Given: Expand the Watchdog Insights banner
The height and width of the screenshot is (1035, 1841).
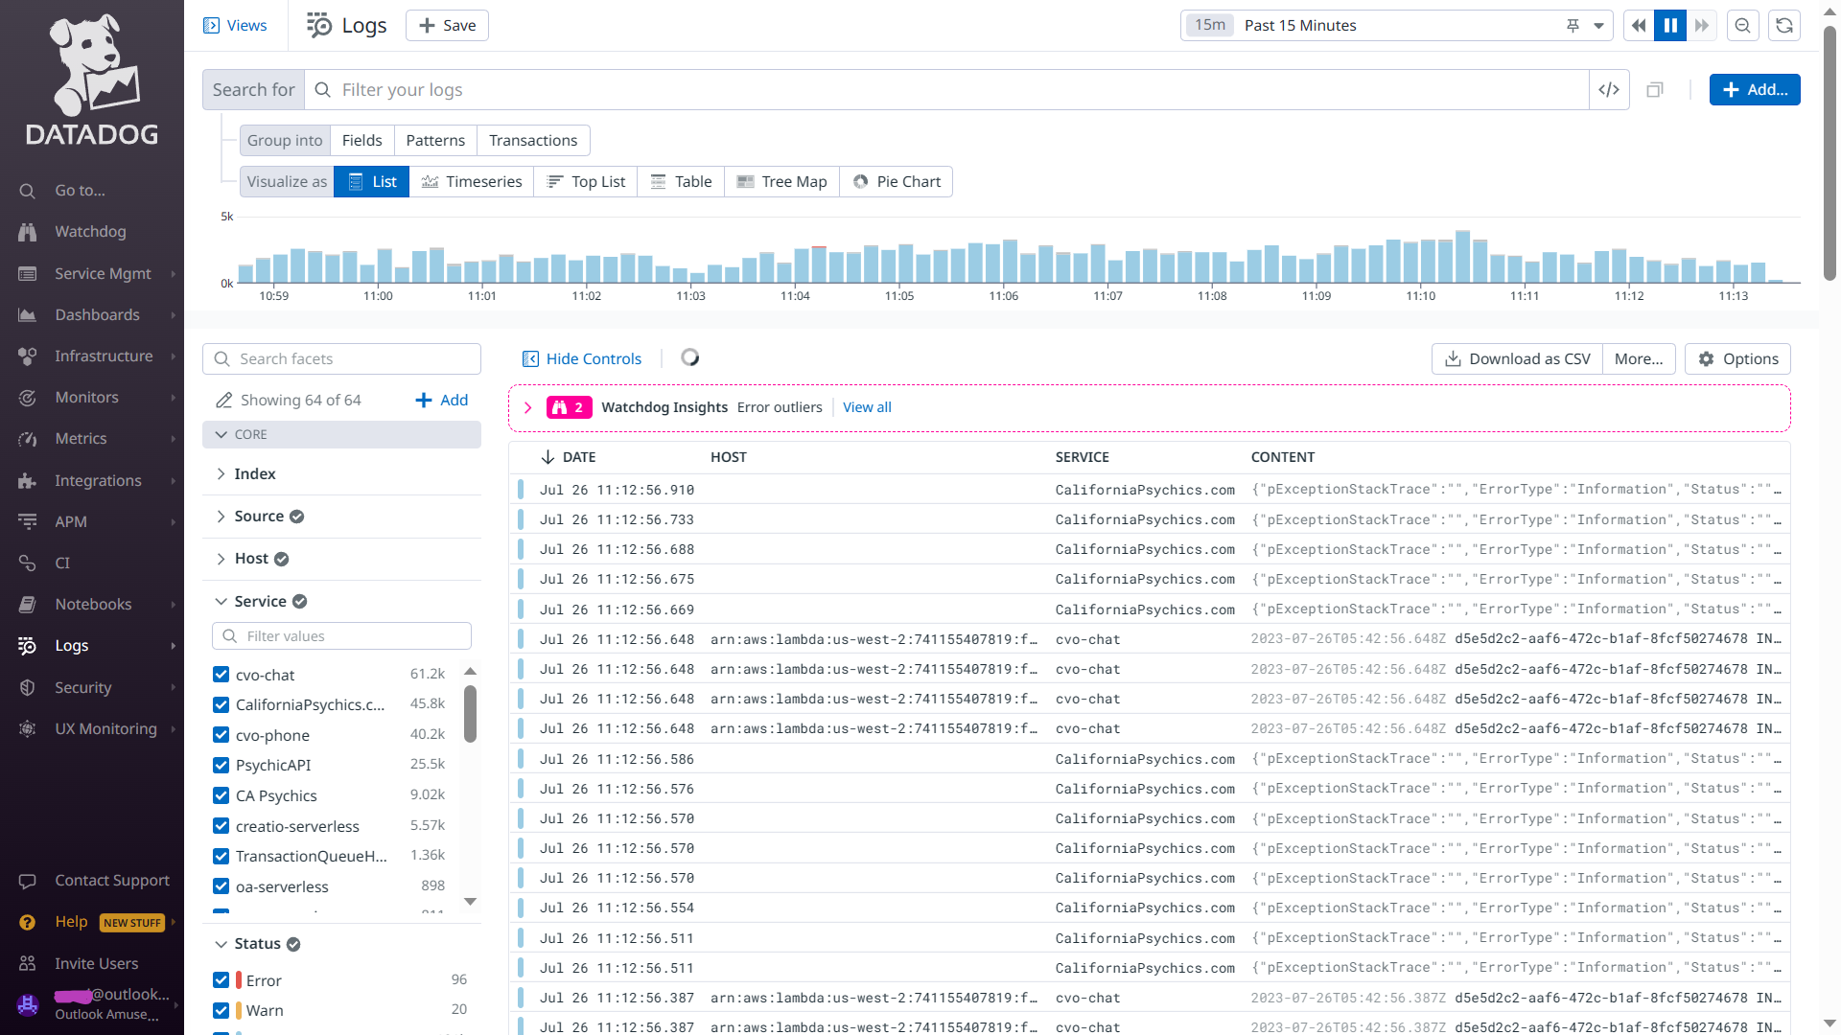Looking at the screenshot, I should coord(527,408).
